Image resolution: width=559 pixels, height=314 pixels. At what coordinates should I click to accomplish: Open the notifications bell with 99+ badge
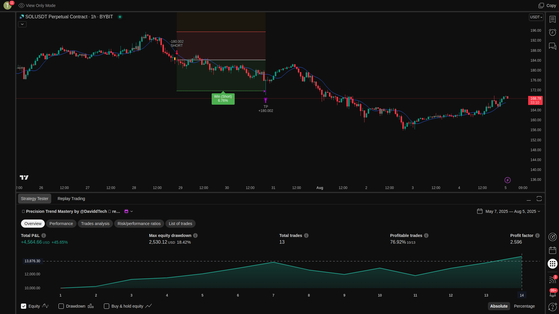tap(552, 293)
